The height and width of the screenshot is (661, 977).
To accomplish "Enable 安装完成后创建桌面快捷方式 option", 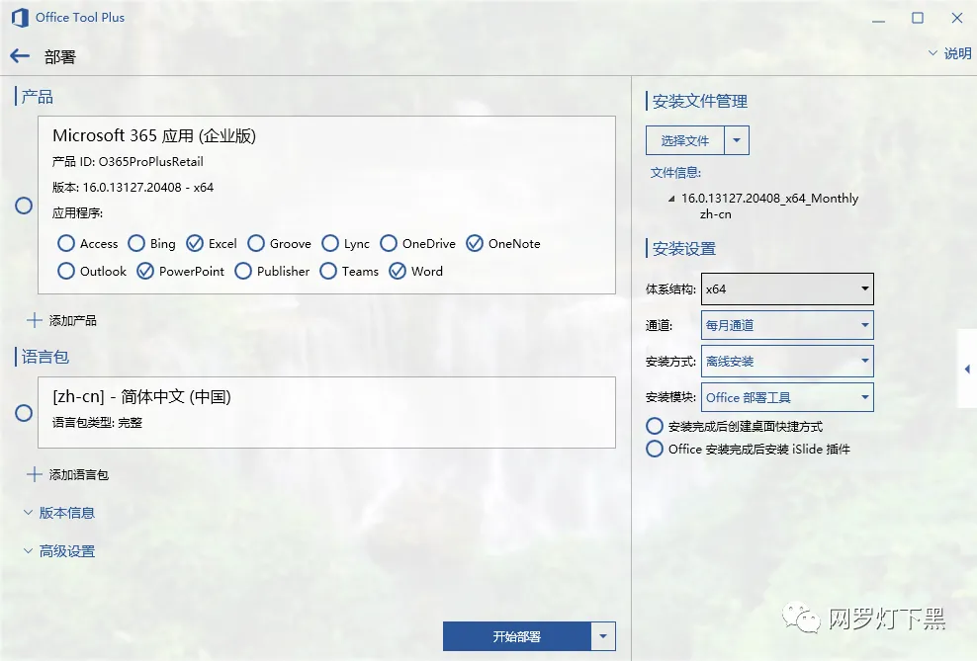I will (x=655, y=427).
